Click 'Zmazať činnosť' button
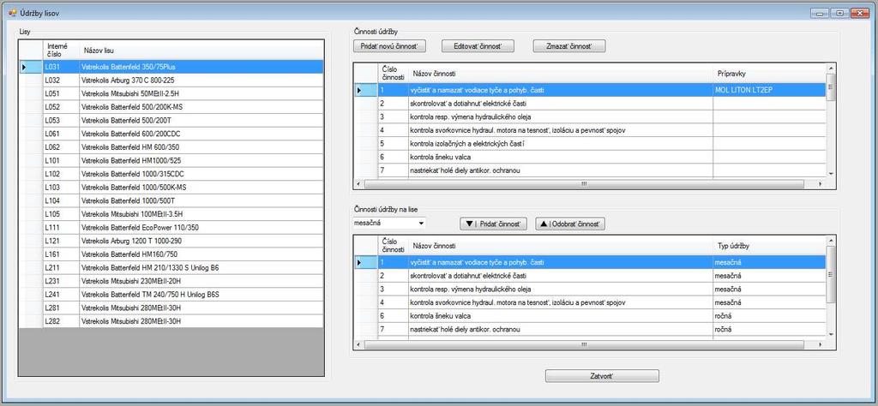The width and height of the screenshot is (878, 406). [x=569, y=46]
